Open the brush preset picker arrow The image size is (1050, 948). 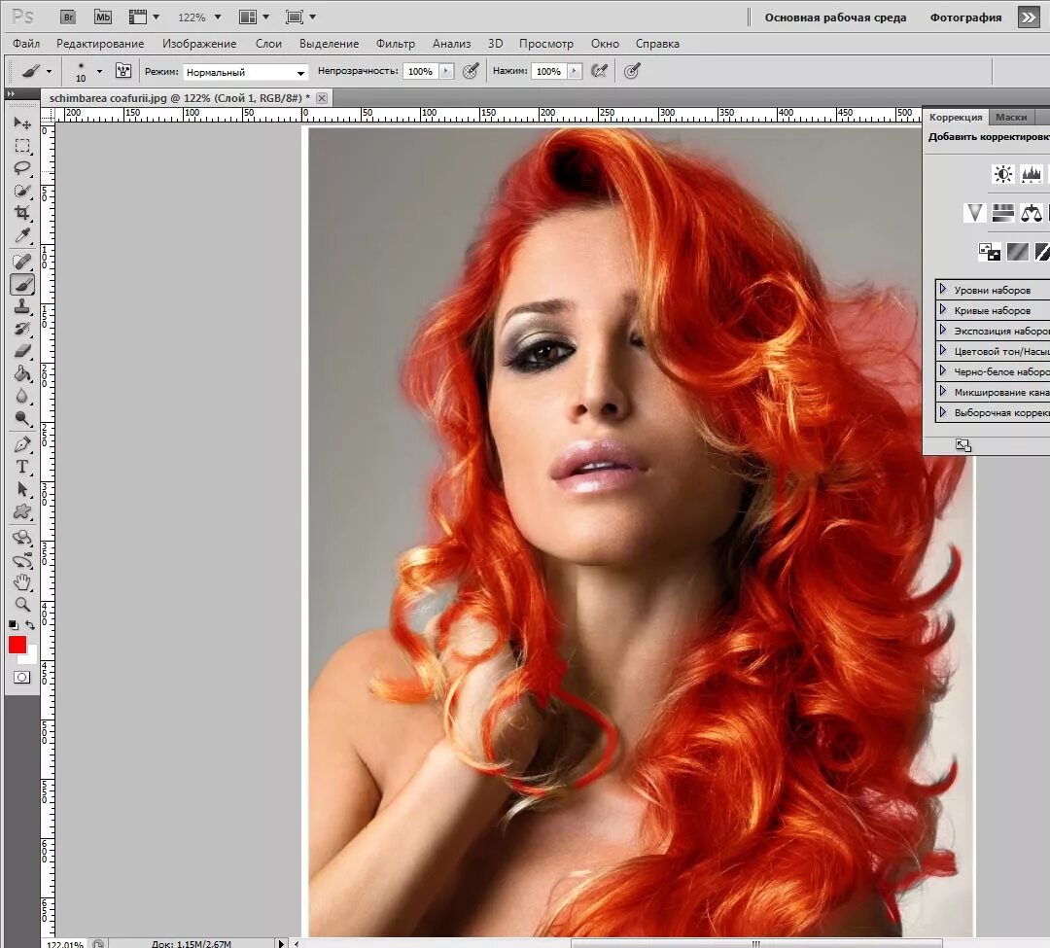[99, 71]
